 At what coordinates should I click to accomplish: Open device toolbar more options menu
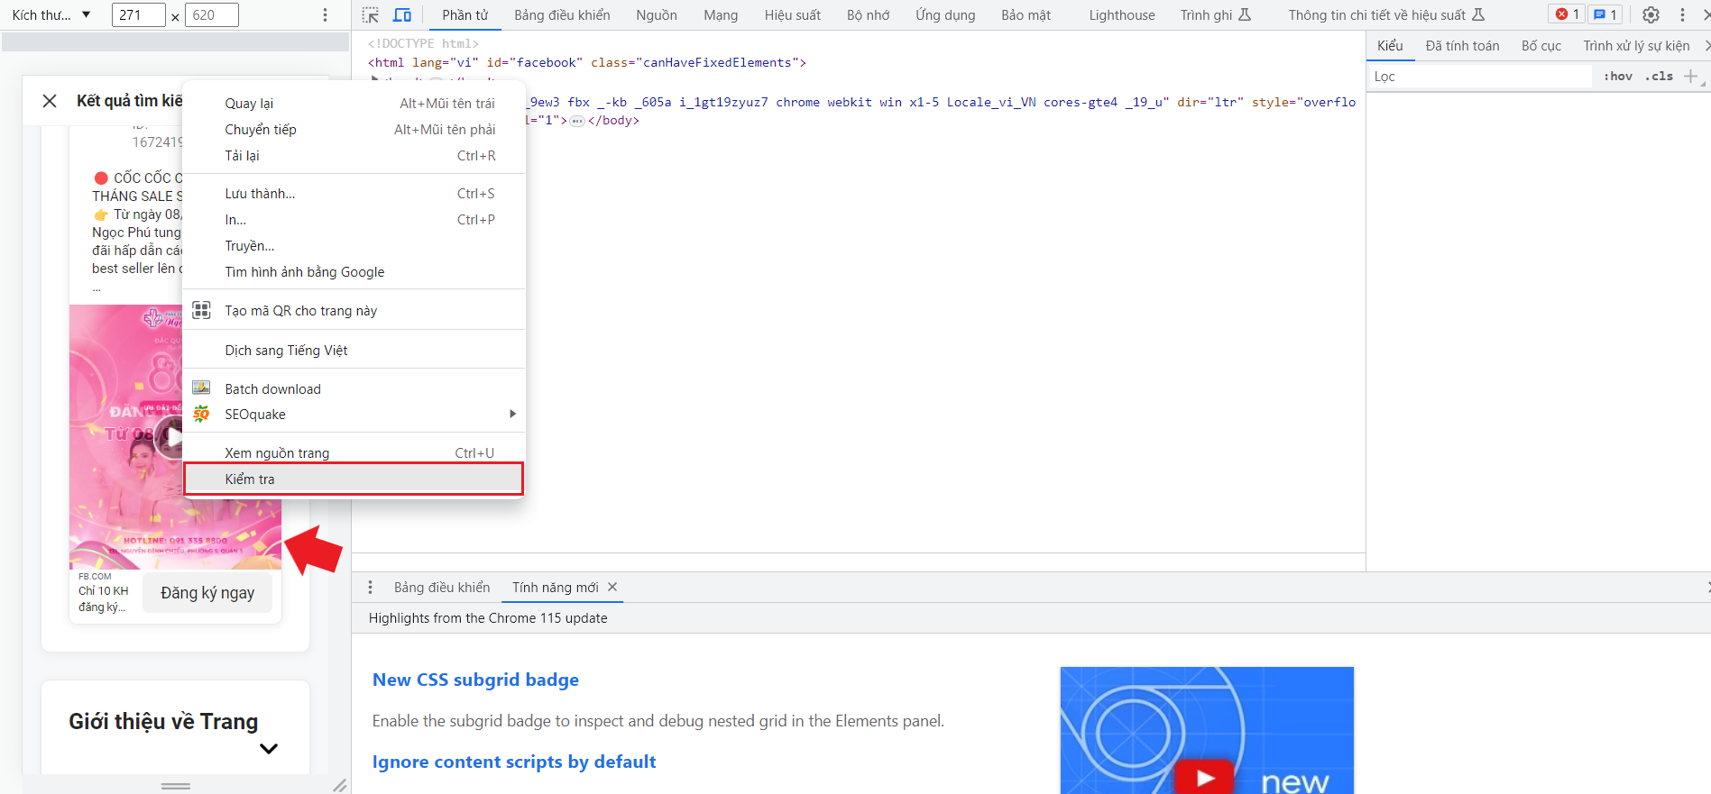[326, 15]
